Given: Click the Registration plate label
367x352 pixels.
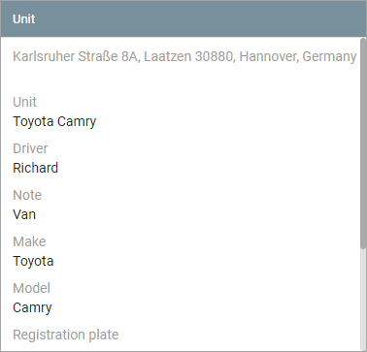Looking at the screenshot, I should tap(66, 335).
